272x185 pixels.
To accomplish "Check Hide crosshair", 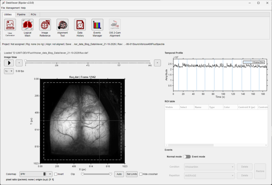I will pos(141,174).
